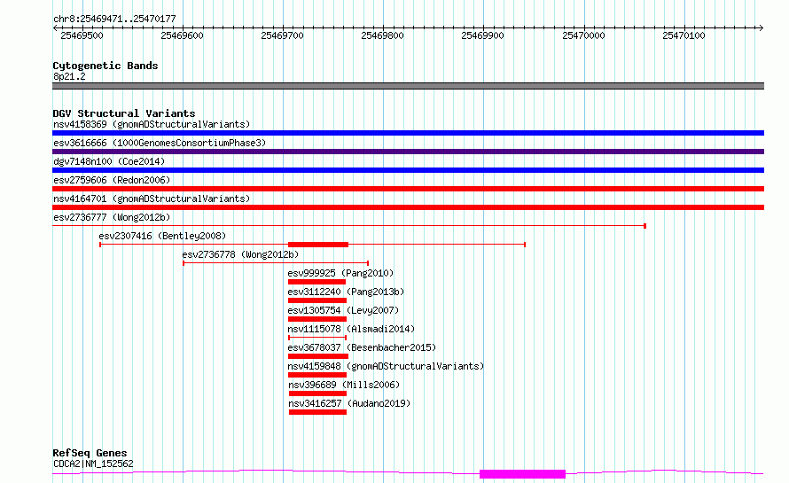Click the magenta CDCA2 exon block
The width and height of the screenshot is (789, 483).
pyautogui.click(x=522, y=474)
